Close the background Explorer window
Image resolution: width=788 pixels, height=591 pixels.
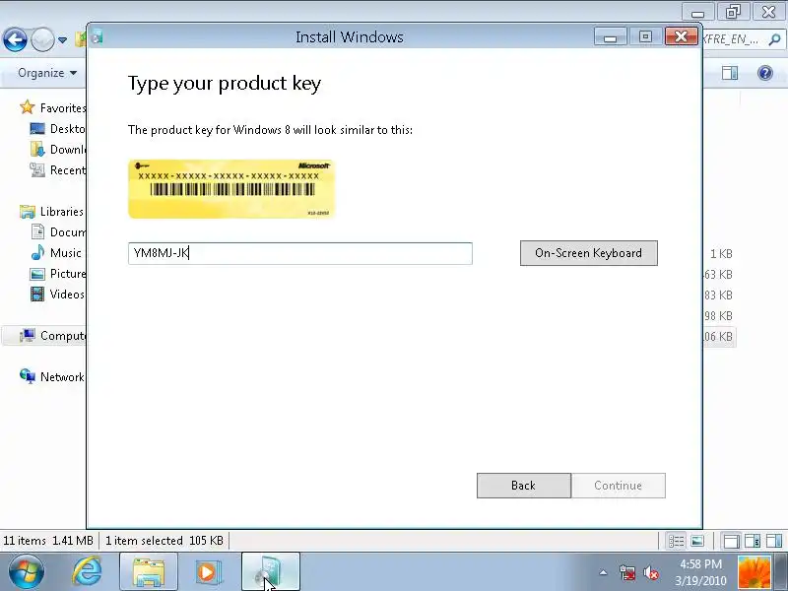point(768,11)
